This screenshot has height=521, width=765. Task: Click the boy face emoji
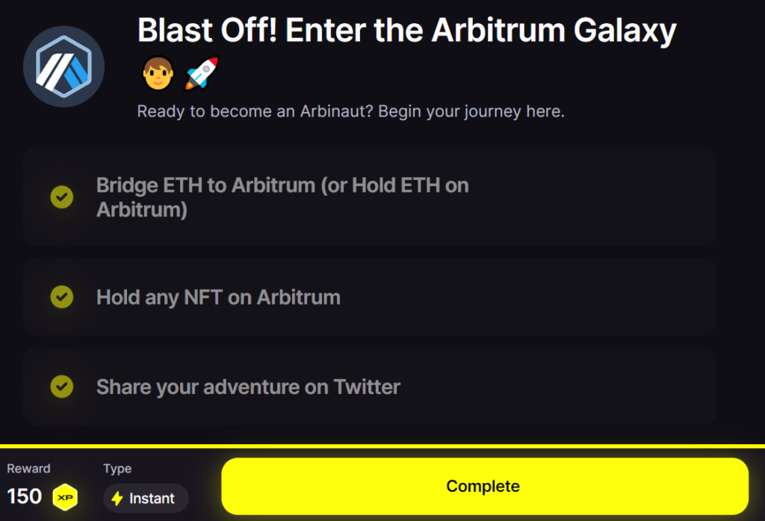[158, 74]
